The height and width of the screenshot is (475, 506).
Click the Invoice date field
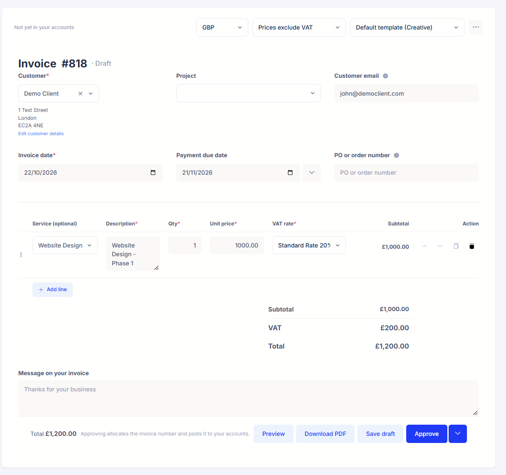click(90, 173)
